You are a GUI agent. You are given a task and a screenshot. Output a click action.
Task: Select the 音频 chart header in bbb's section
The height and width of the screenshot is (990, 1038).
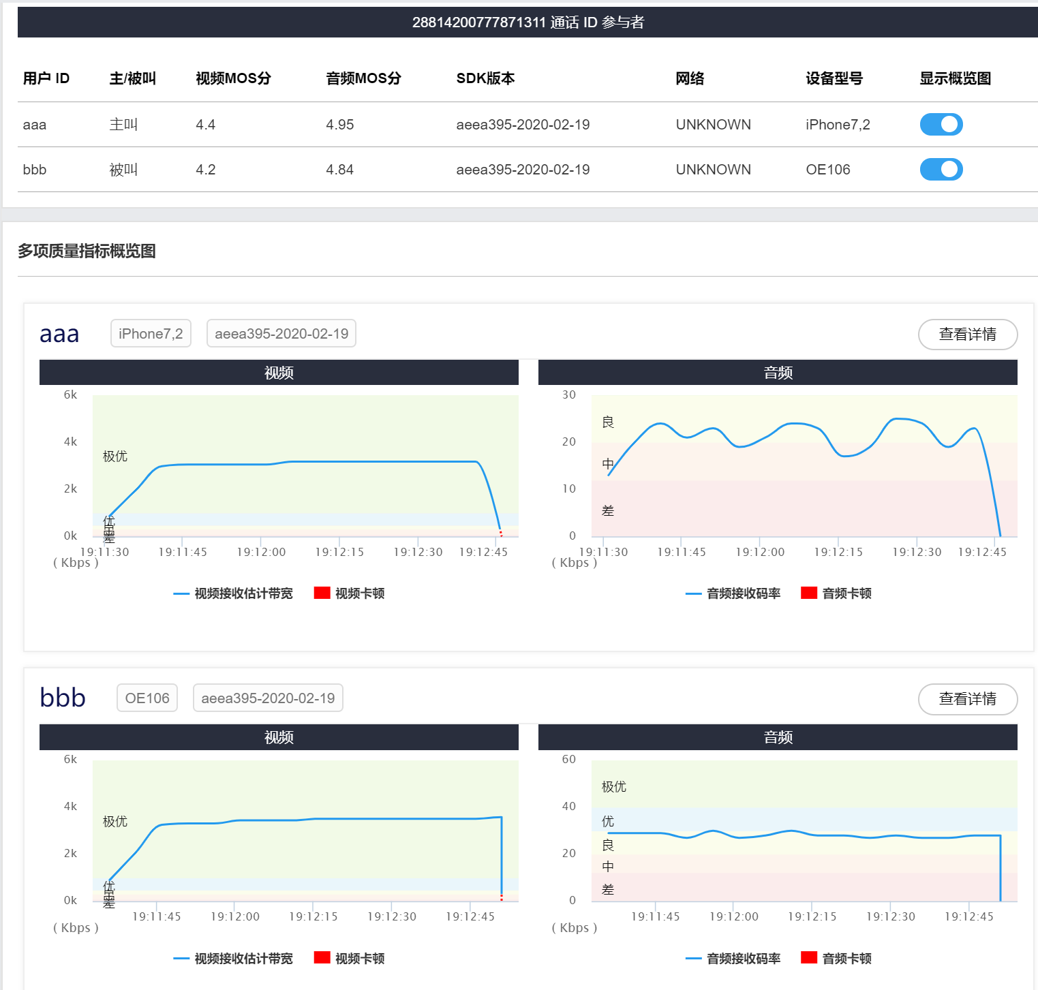778,737
